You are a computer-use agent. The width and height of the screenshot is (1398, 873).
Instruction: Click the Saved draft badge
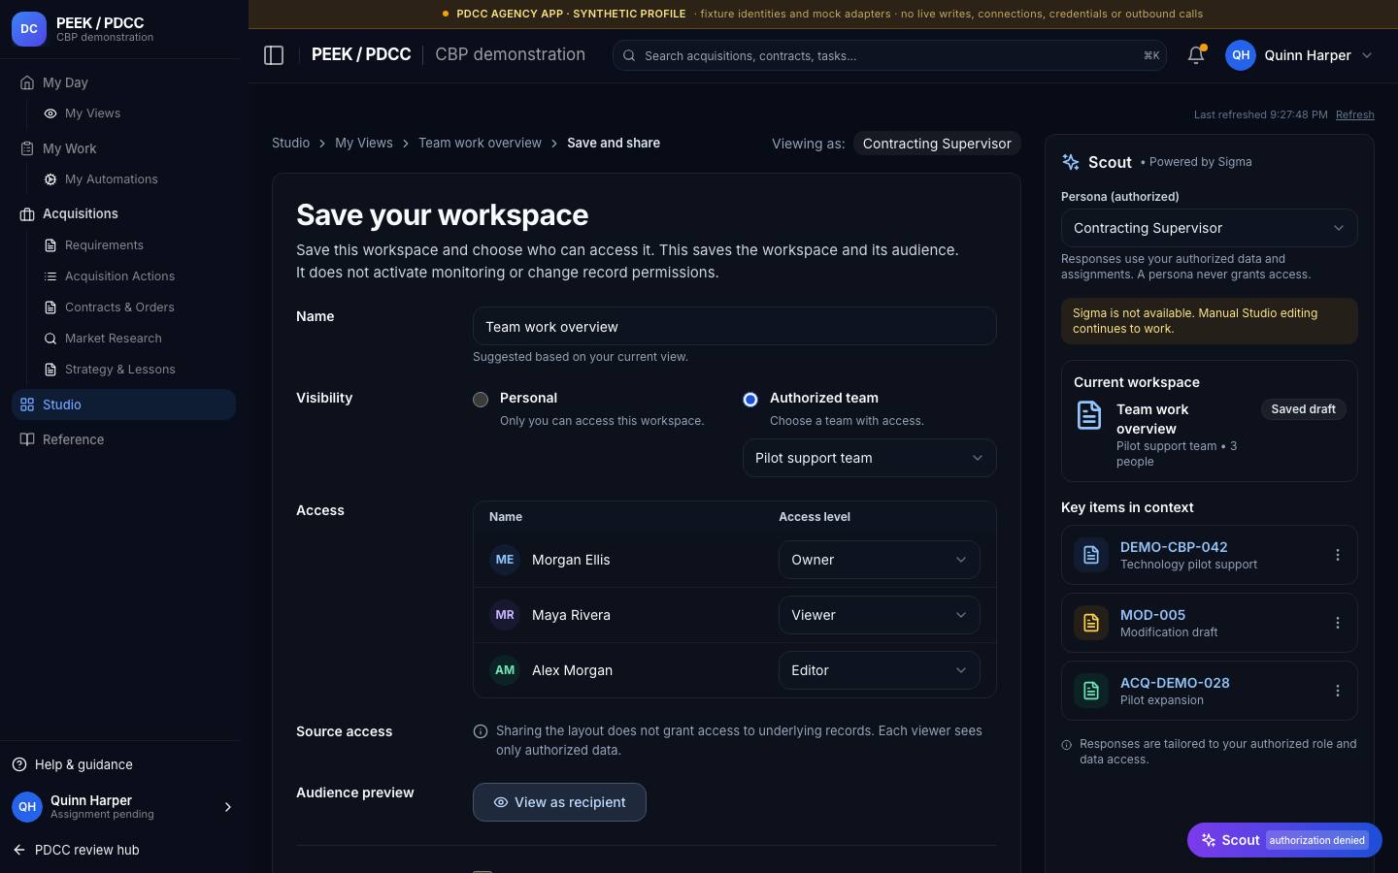tap(1303, 409)
